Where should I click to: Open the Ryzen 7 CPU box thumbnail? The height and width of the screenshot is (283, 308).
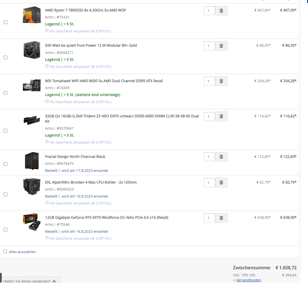32,15
